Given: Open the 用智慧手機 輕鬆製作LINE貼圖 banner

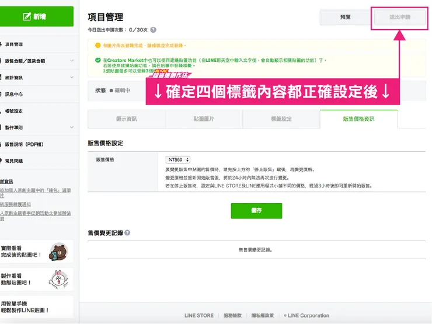Looking at the screenshot, I should tap(36, 306).
